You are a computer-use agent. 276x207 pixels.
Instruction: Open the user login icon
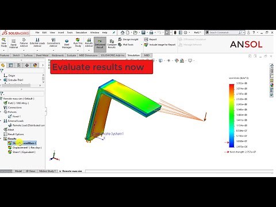point(248,33)
